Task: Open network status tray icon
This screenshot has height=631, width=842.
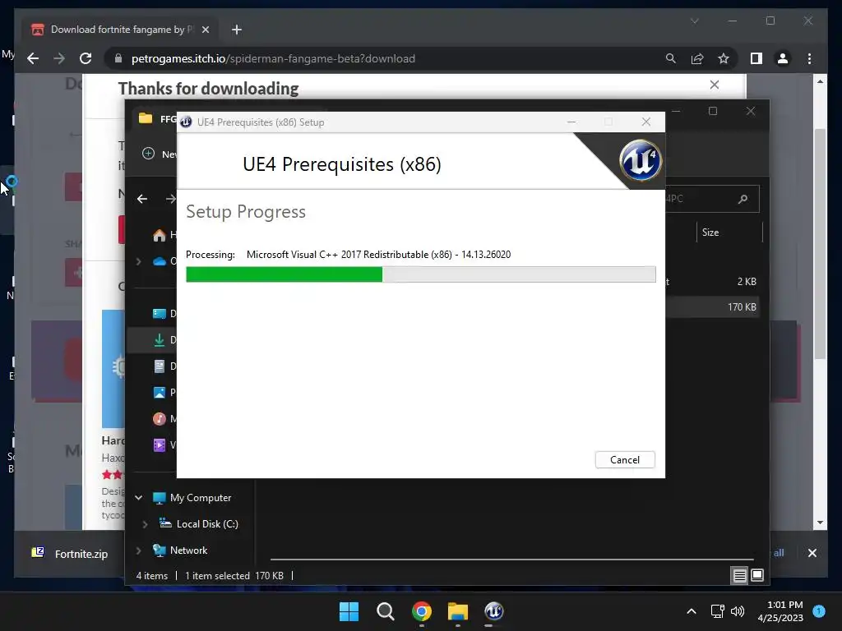Action: pos(717,611)
